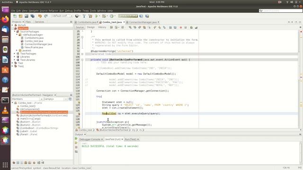Toggle Show Inherited Members filter in Navigator
Viewport: 303px width, 170px height.
tap(14, 162)
